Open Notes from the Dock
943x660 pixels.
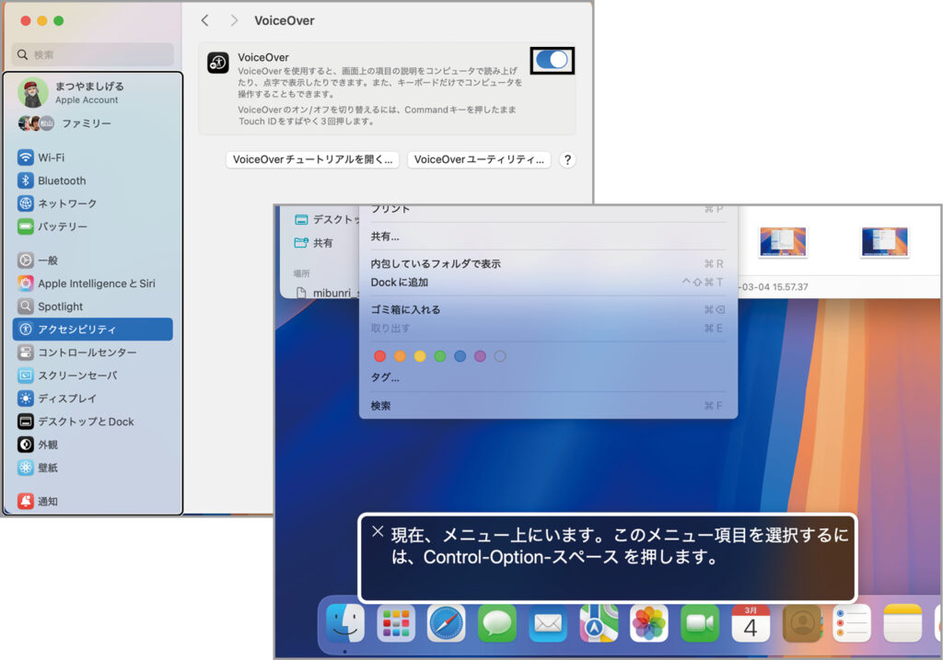[x=902, y=623]
